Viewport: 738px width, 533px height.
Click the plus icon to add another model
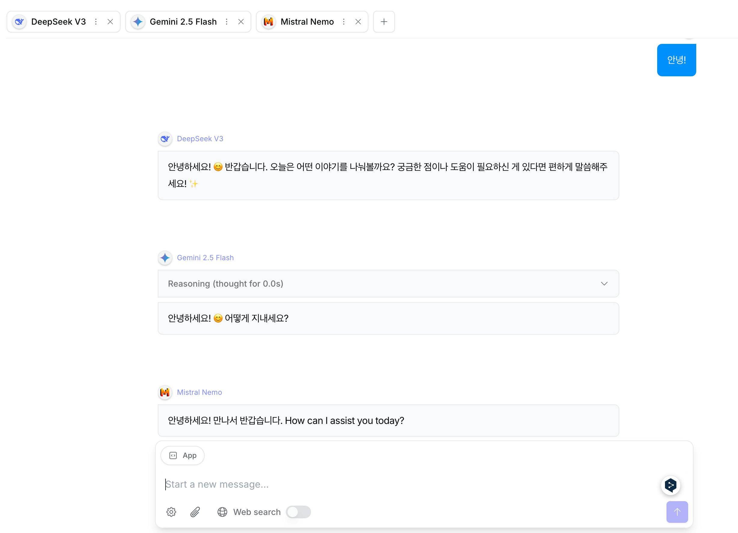pos(384,21)
